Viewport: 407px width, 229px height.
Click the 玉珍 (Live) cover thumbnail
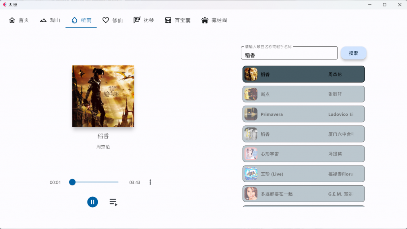[251, 174]
